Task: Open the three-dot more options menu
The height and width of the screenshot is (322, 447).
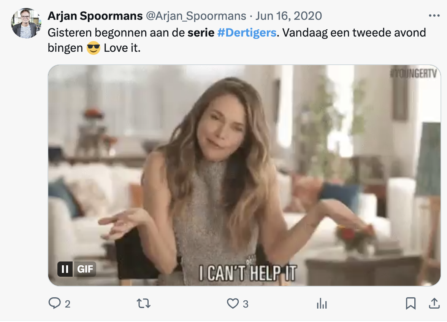Action: click(x=434, y=16)
